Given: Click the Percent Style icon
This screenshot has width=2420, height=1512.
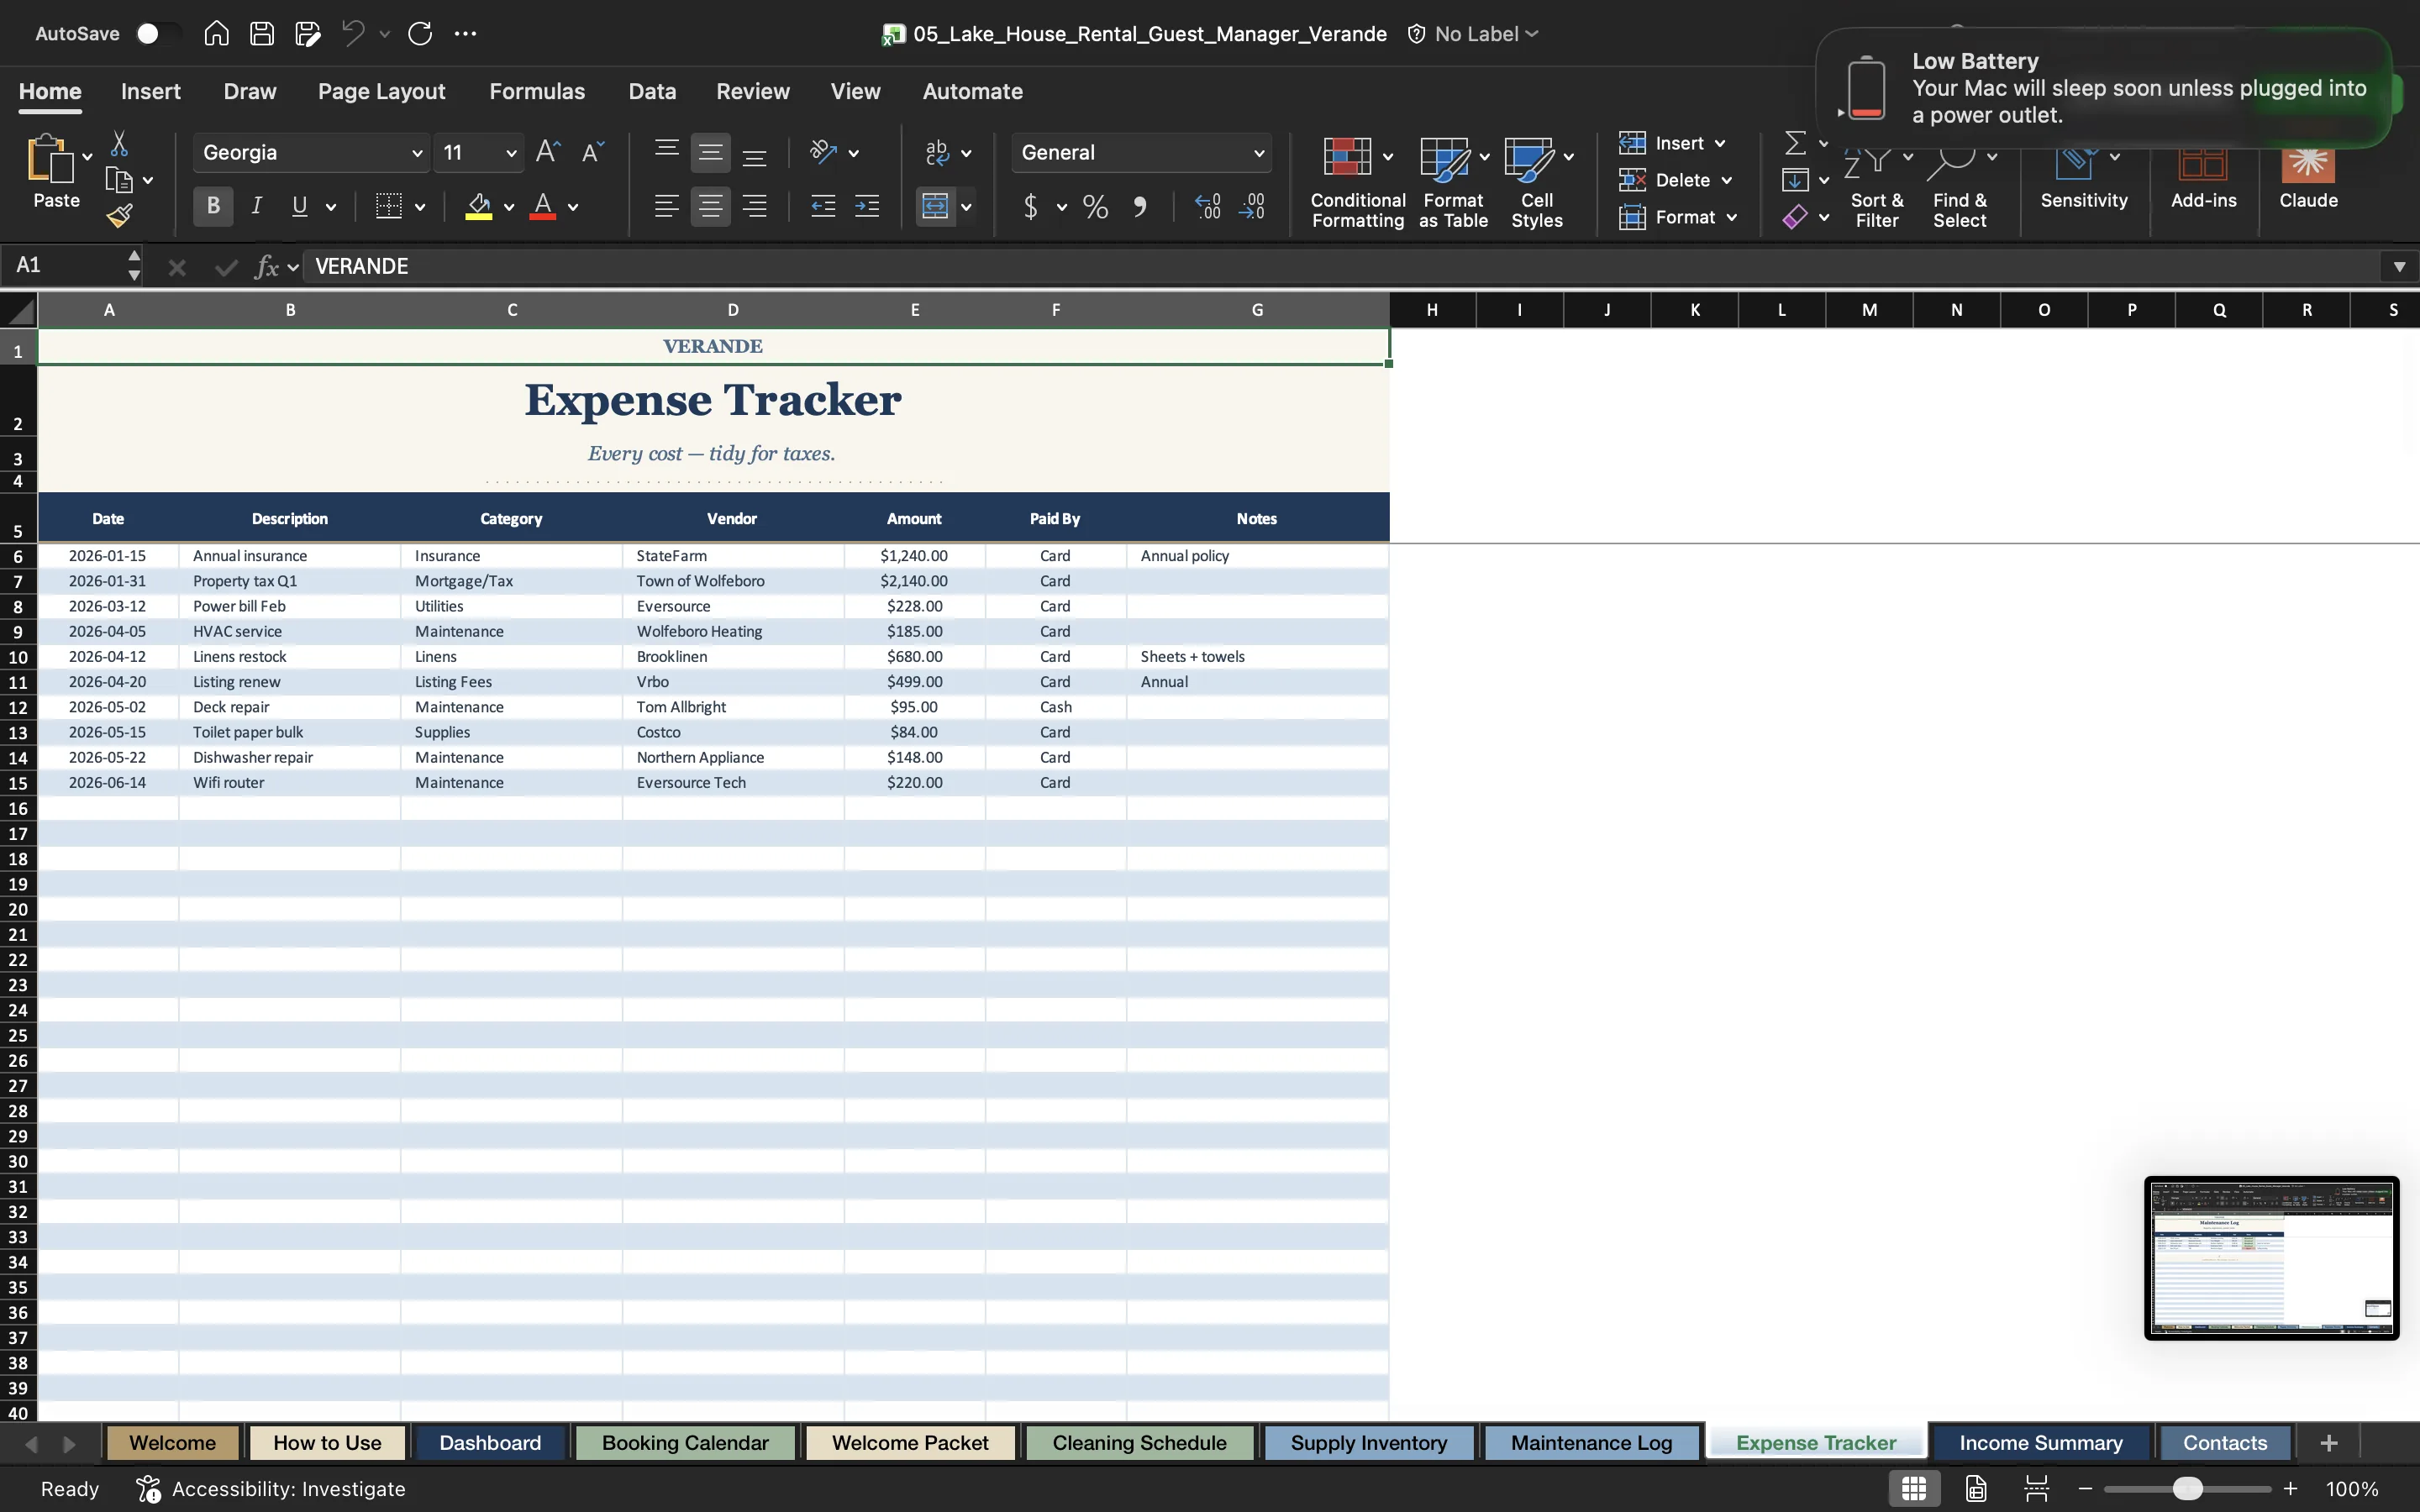Looking at the screenshot, I should coord(1095,206).
